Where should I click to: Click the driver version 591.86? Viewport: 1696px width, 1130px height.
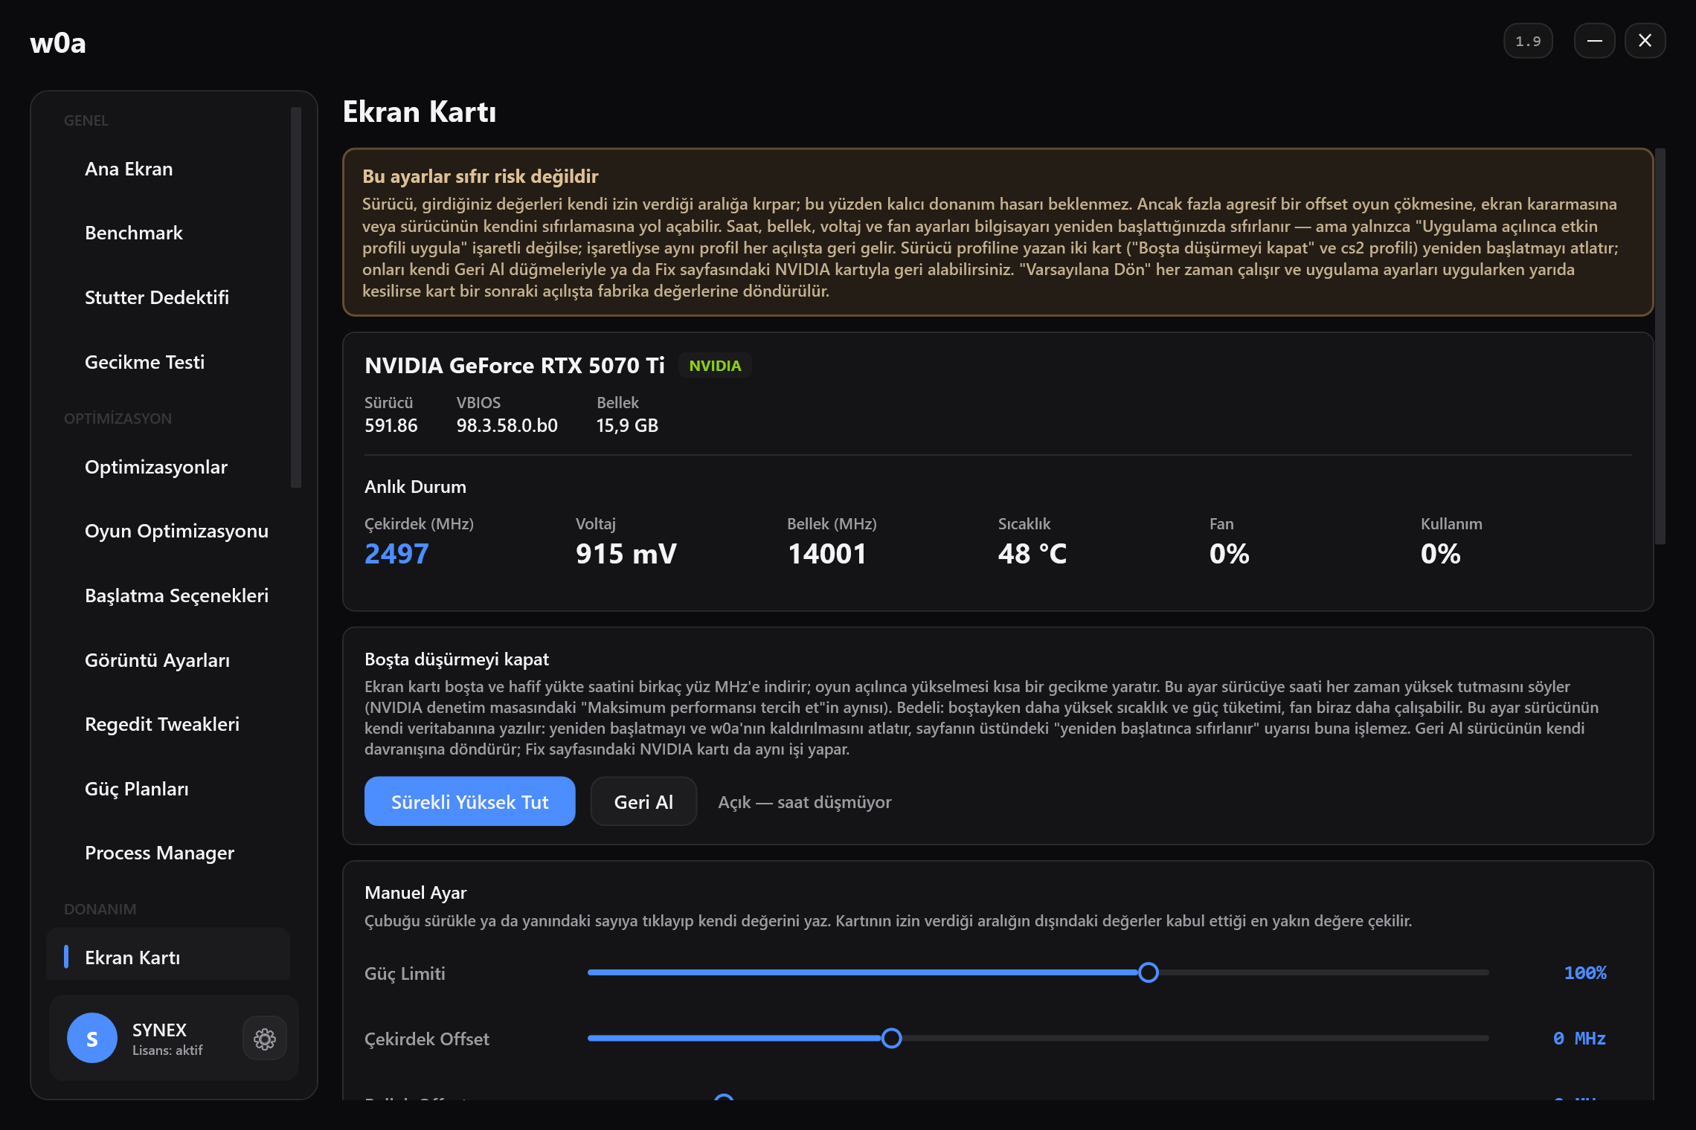pos(391,425)
